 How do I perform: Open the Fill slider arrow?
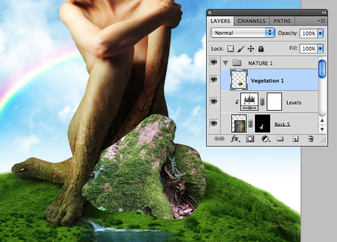320,49
